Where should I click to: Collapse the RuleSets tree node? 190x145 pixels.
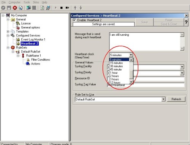8,48
